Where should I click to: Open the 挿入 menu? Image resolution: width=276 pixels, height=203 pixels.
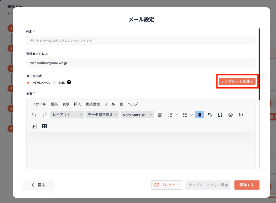point(77,104)
